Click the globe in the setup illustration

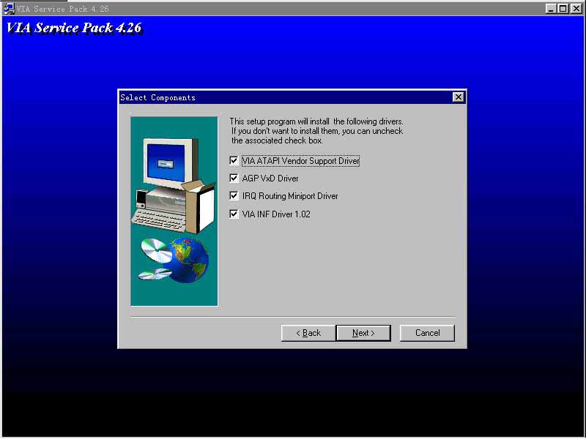click(x=190, y=260)
